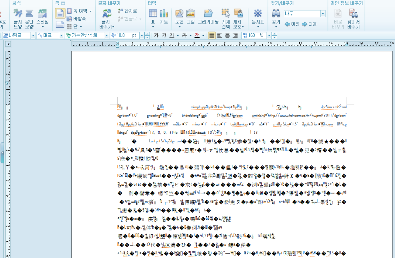The height and width of the screenshot is (258, 395).
Task: Go to 다음 next match
Action: [x=309, y=24]
